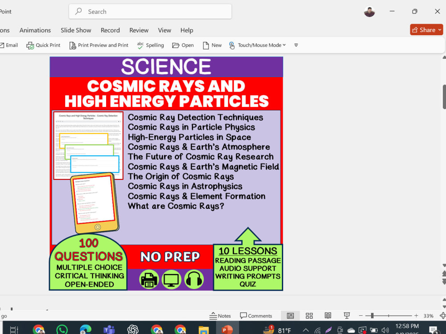This screenshot has height=334, width=446.
Task: Start Slide Show from status bar
Action: coord(347,316)
